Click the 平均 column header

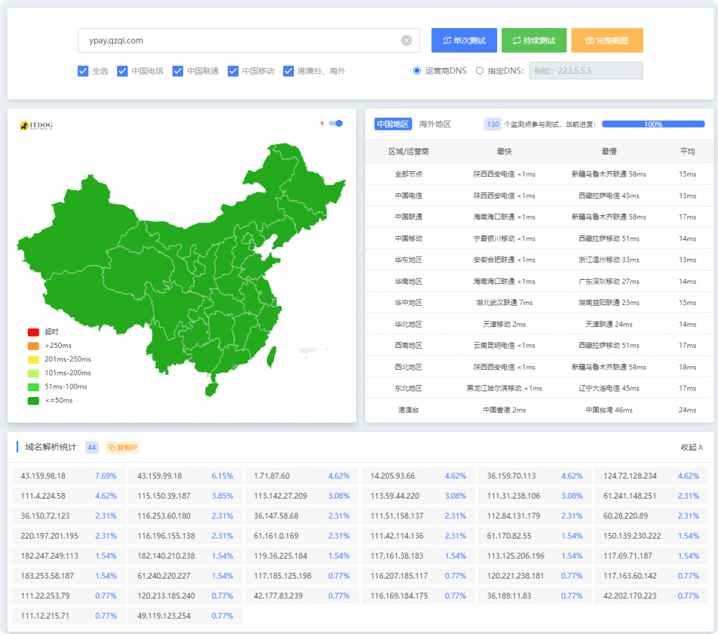[687, 151]
